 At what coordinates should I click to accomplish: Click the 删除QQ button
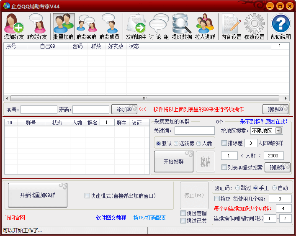coord(275,109)
